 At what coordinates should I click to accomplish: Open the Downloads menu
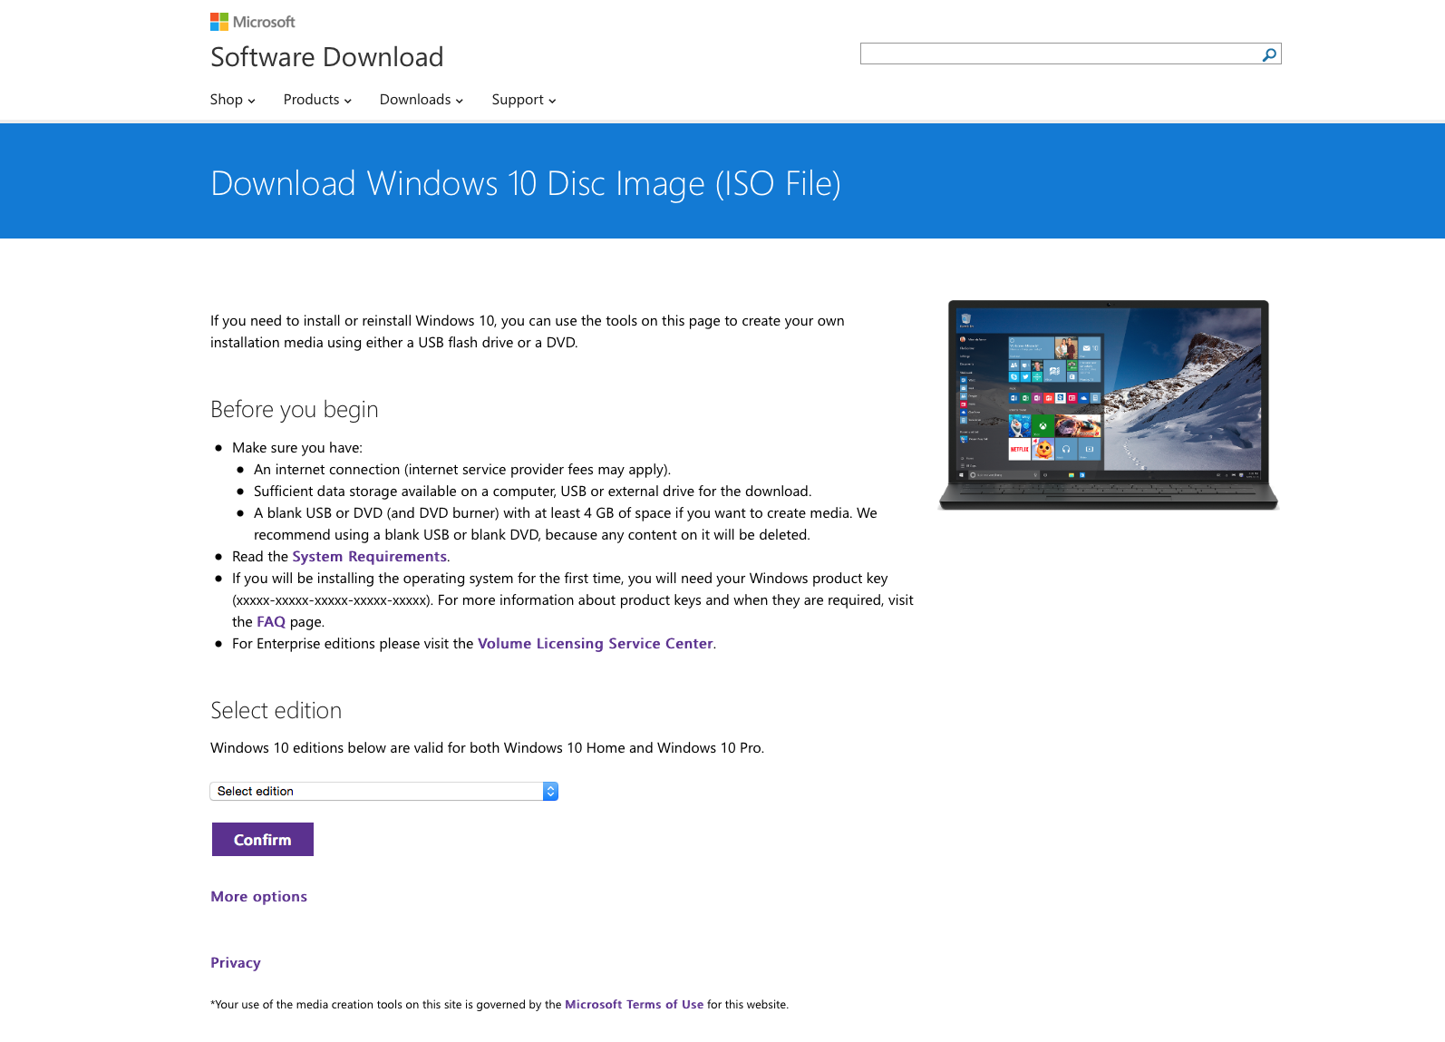[x=422, y=100]
